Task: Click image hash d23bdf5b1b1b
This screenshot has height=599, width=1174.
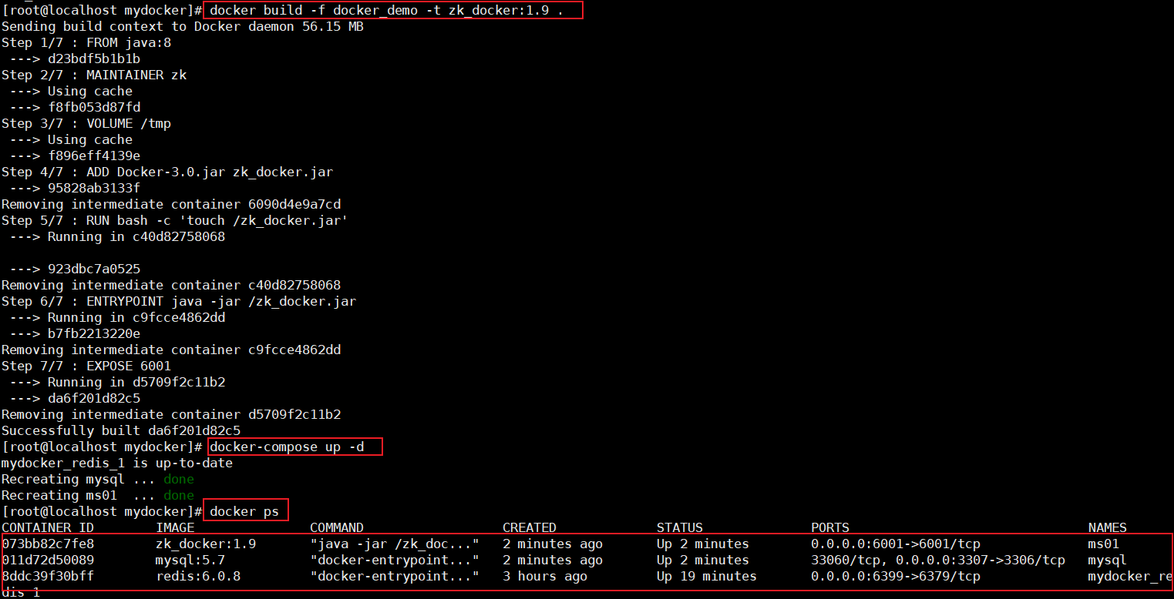Action: [94, 59]
